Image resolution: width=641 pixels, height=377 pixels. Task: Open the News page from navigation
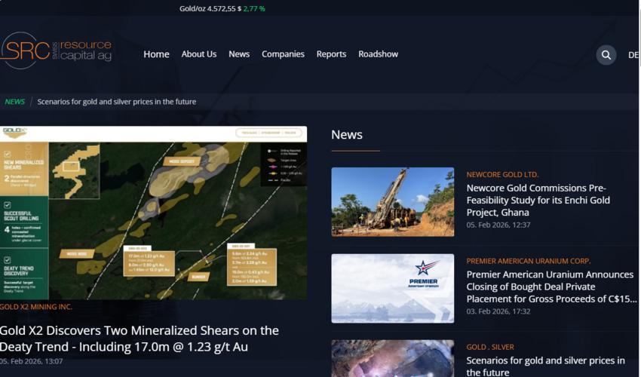coord(239,54)
